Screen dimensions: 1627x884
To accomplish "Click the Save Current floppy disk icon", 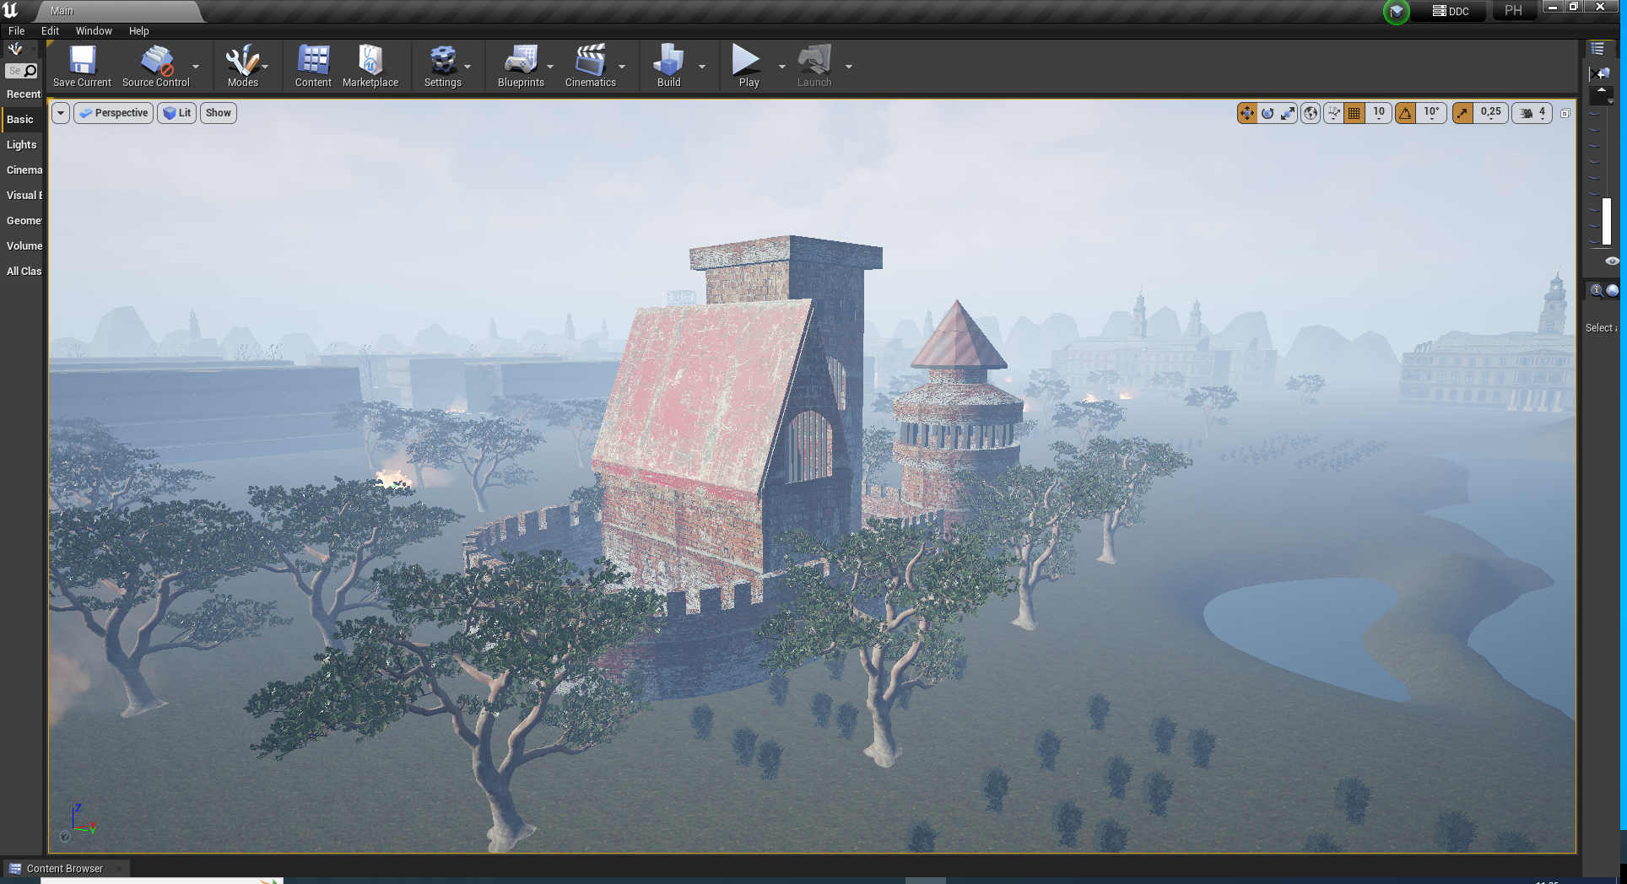I will pos(82,61).
